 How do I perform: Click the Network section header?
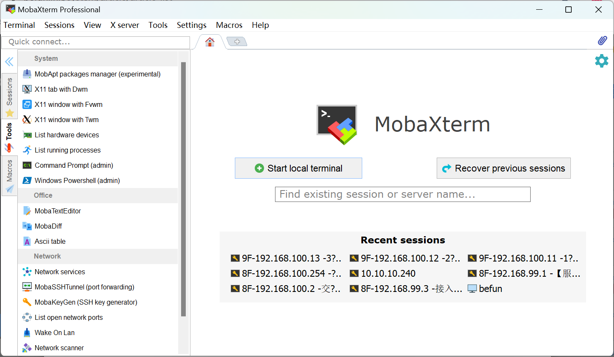coord(98,256)
